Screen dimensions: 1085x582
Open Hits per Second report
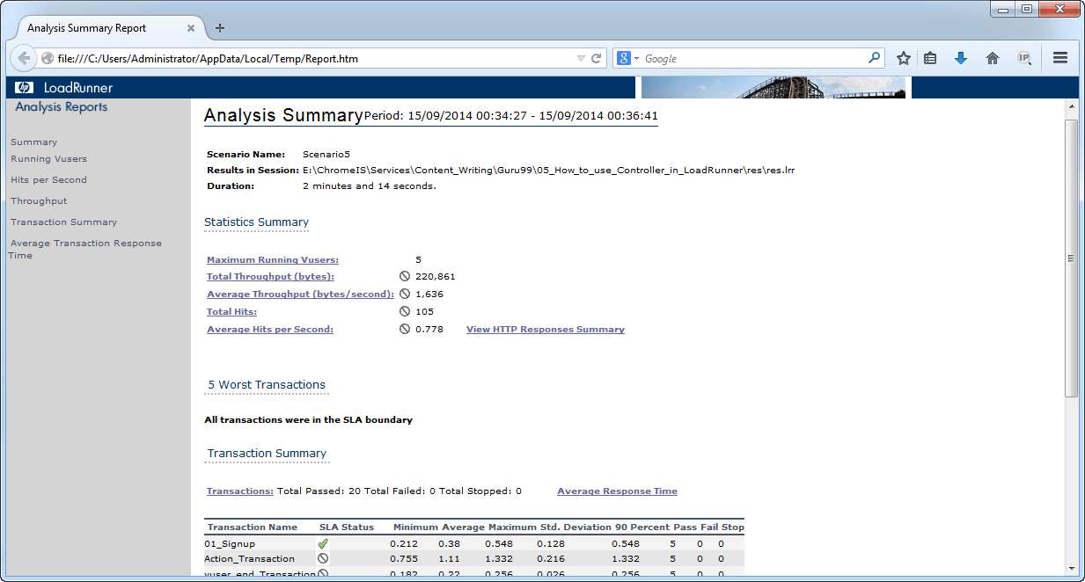(48, 180)
